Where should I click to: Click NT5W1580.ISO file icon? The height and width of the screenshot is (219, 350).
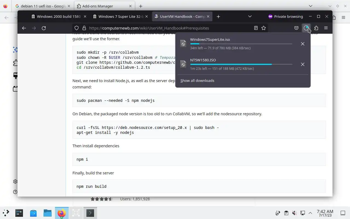point(183,64)
